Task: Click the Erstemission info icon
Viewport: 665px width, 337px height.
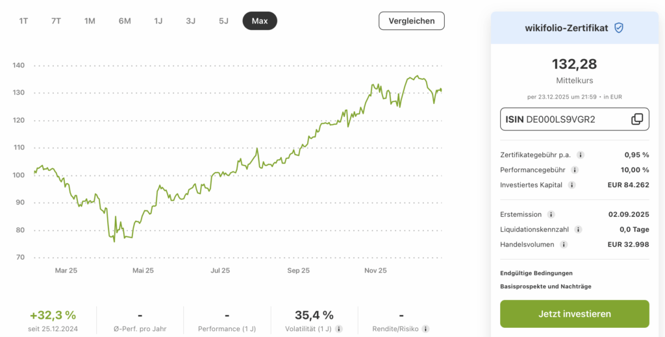Action: (x=551, y=214)
